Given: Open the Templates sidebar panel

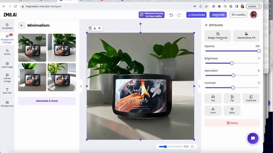Looking at the screenshot, I should [x=7, y=26].
